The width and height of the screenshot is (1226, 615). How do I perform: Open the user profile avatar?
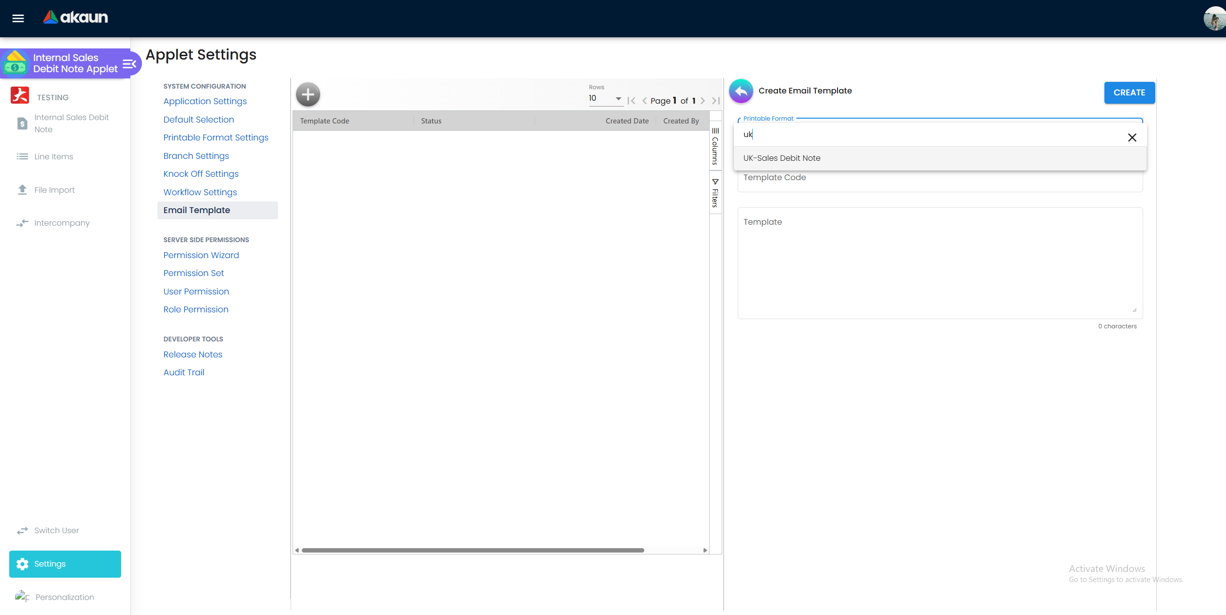pyautogui.click(x=1214, y=18)
